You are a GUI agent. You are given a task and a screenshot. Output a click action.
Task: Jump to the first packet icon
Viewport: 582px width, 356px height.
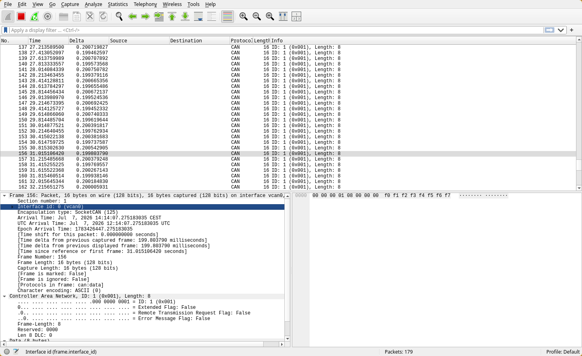[x=172, y=16]
